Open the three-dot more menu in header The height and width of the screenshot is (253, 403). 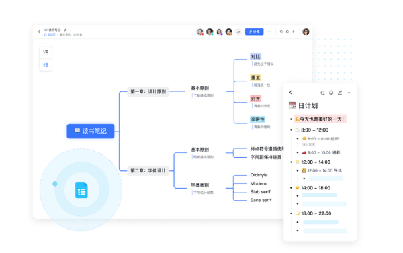point(269,32)
